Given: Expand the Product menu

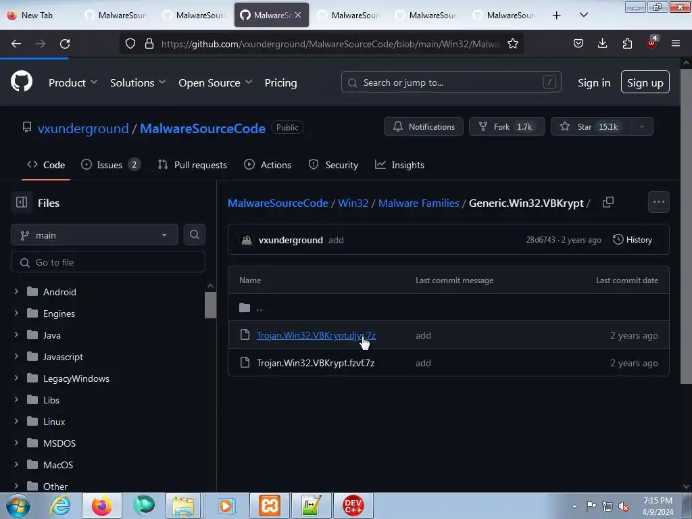Looking at the screenshot, I should 73,82.
